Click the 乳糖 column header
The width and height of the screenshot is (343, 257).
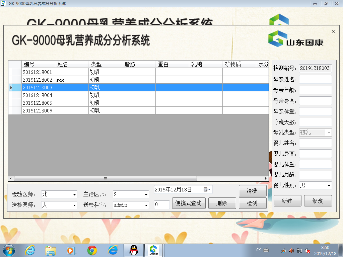pyautogui.click(x=206, y=64)
